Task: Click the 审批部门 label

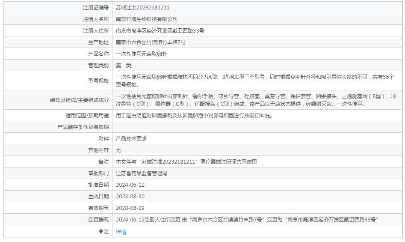Action: pyautogui.click(x=98, y=173)
